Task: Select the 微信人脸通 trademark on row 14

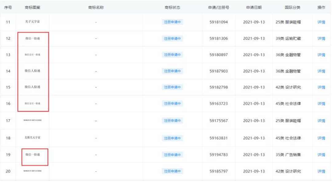Action: click(33, 71)
